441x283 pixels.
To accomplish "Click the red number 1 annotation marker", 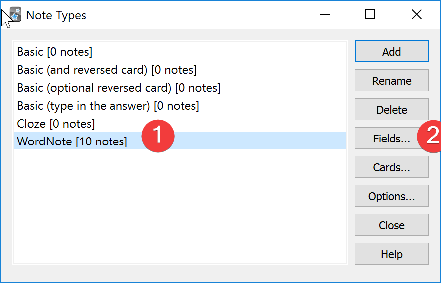I will coord(158,136).
